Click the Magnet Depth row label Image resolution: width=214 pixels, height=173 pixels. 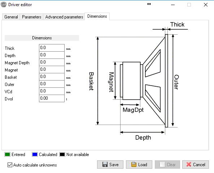17,63
